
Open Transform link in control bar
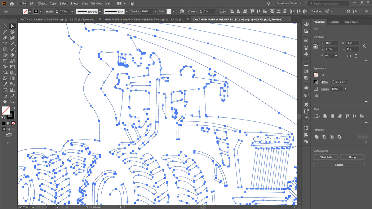(317, 11)
